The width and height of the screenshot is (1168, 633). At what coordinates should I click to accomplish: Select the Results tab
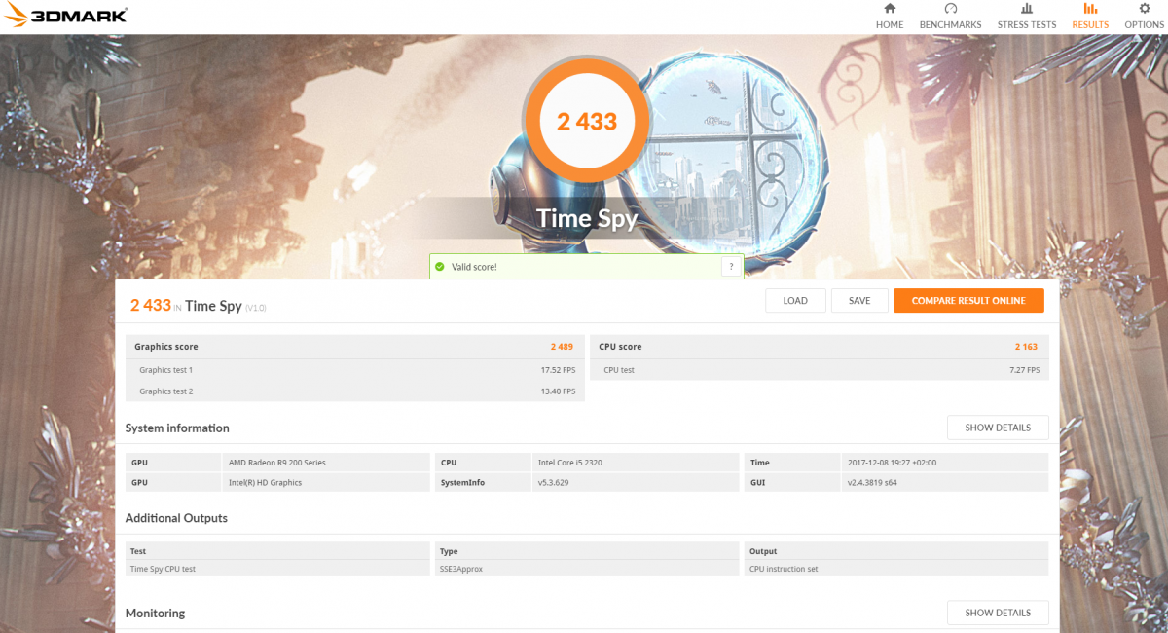pyautogui.click(x=1090, y=17)
